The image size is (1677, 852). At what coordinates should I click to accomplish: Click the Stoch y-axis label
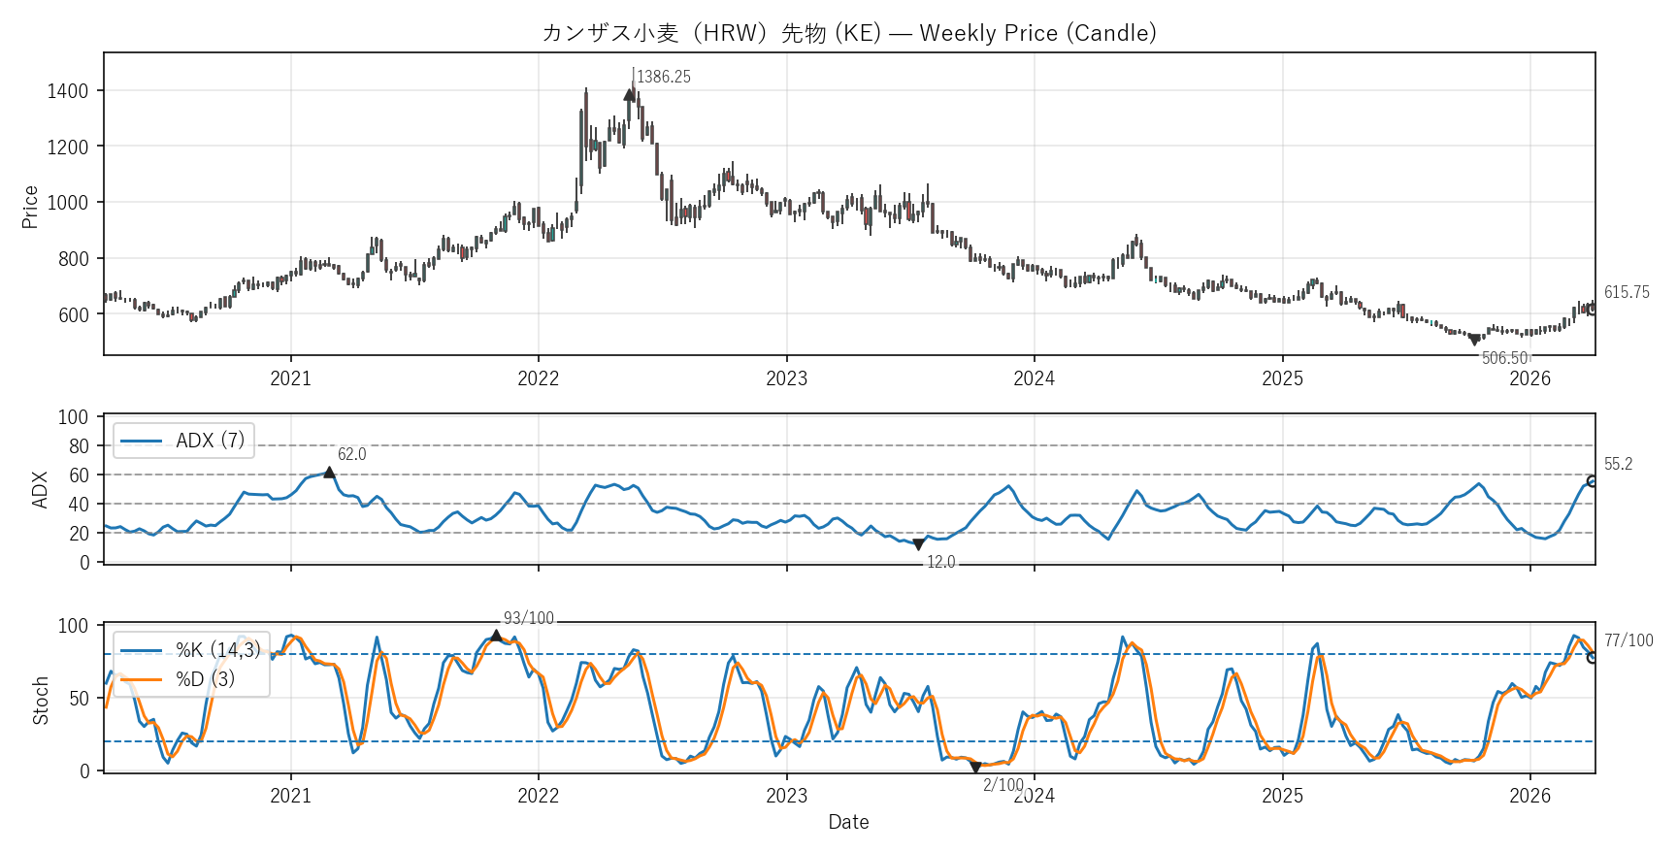point(41,701)
